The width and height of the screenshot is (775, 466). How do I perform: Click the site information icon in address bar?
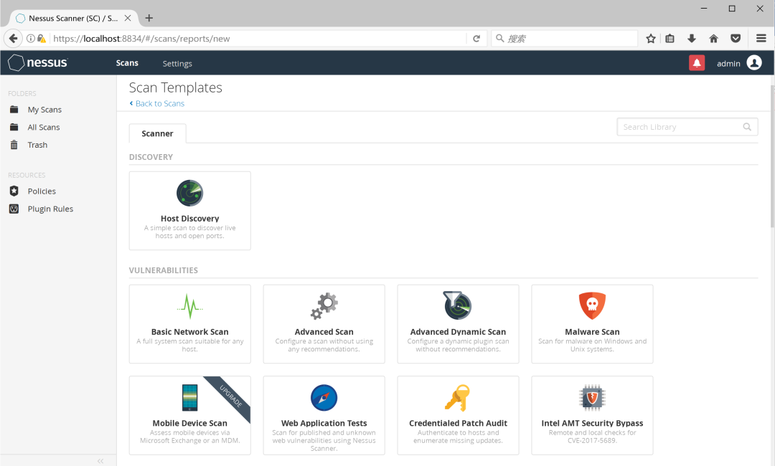(31, 39)
